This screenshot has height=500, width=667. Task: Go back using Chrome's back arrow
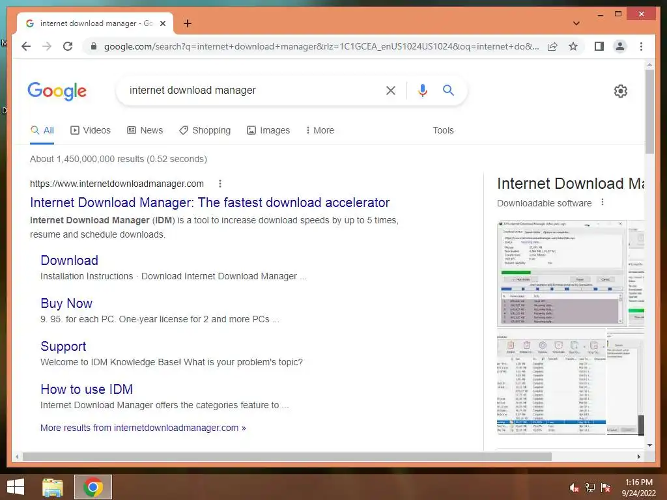click(x=26, y=46)
